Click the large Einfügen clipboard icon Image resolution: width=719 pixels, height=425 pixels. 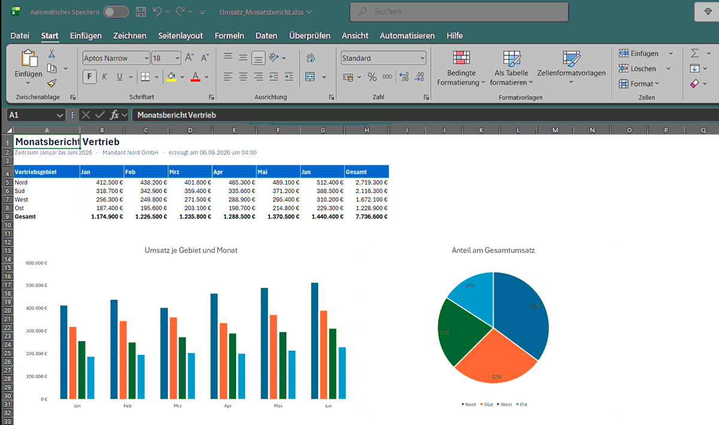[x=29, y=58]
